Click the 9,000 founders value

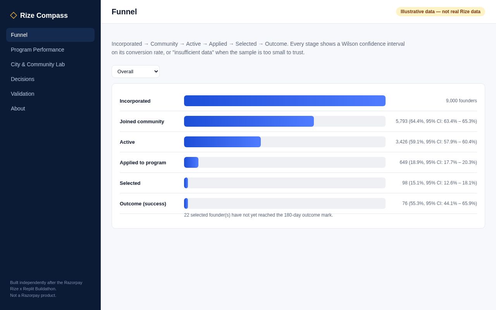(x=462, y=101)
